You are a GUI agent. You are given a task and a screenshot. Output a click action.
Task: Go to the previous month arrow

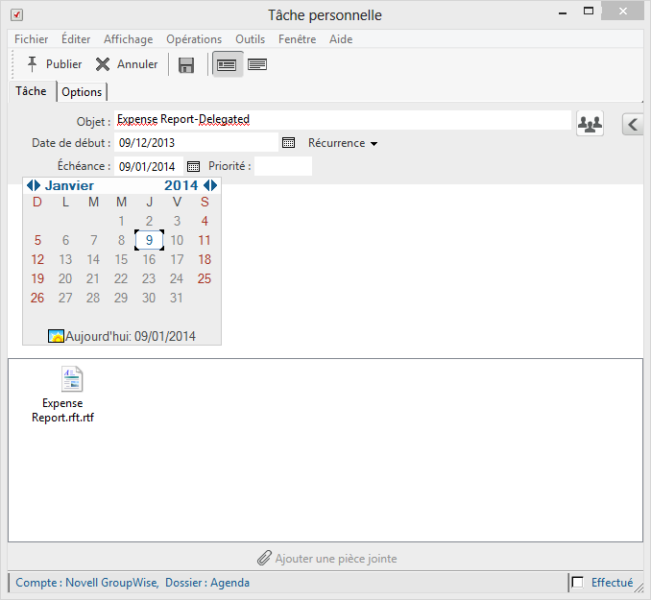[x=30, y=185]
